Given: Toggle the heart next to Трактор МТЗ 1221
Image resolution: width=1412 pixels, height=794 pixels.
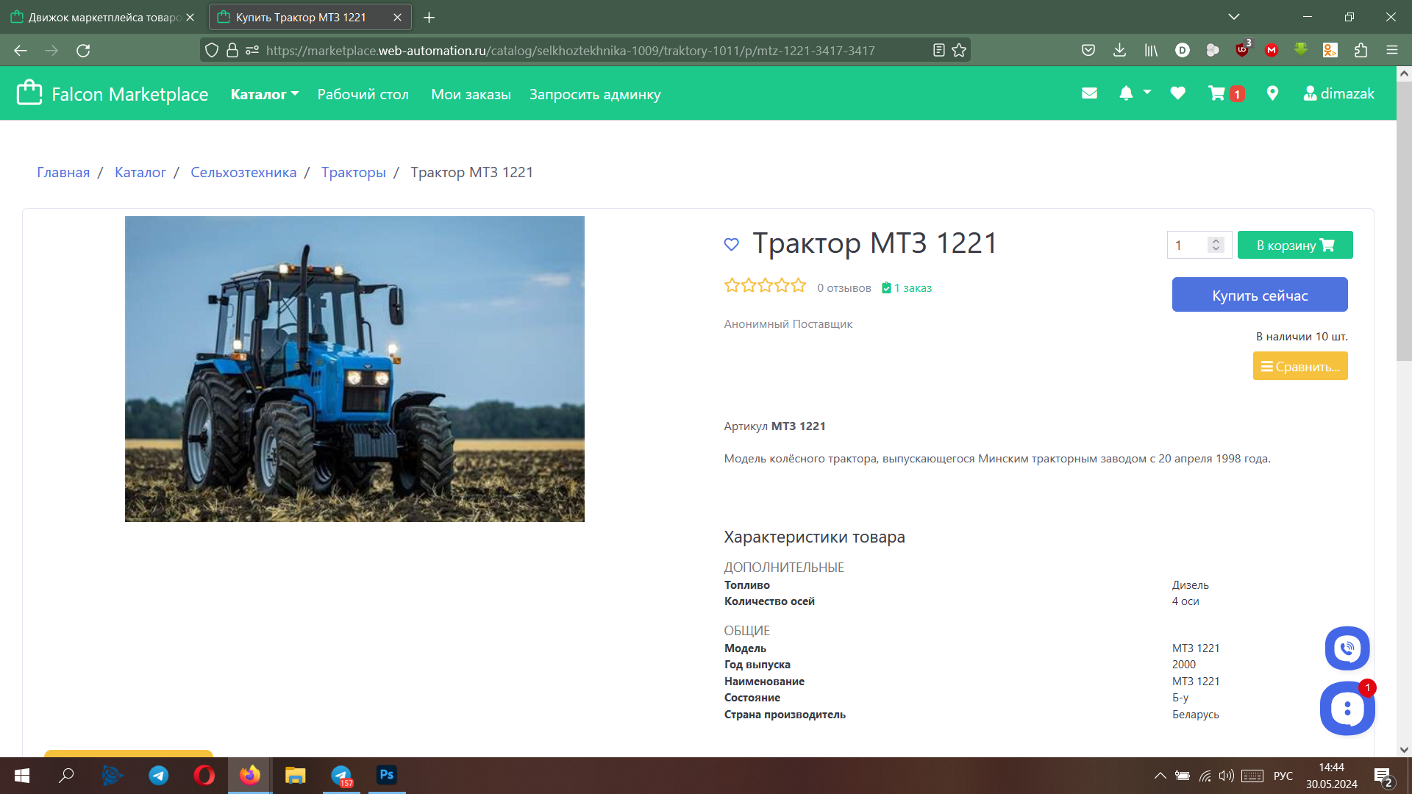Looking at the screenshot, I should 731,244.
